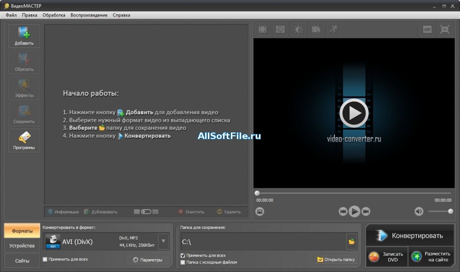This screenshot has width=460, height=272.
Task: Check Папка с исходным файлом option
Action: [183, 262]
